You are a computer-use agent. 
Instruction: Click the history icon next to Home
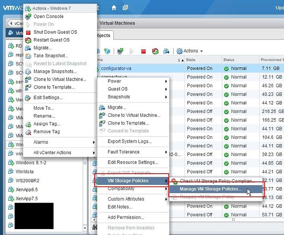point(125,8)
